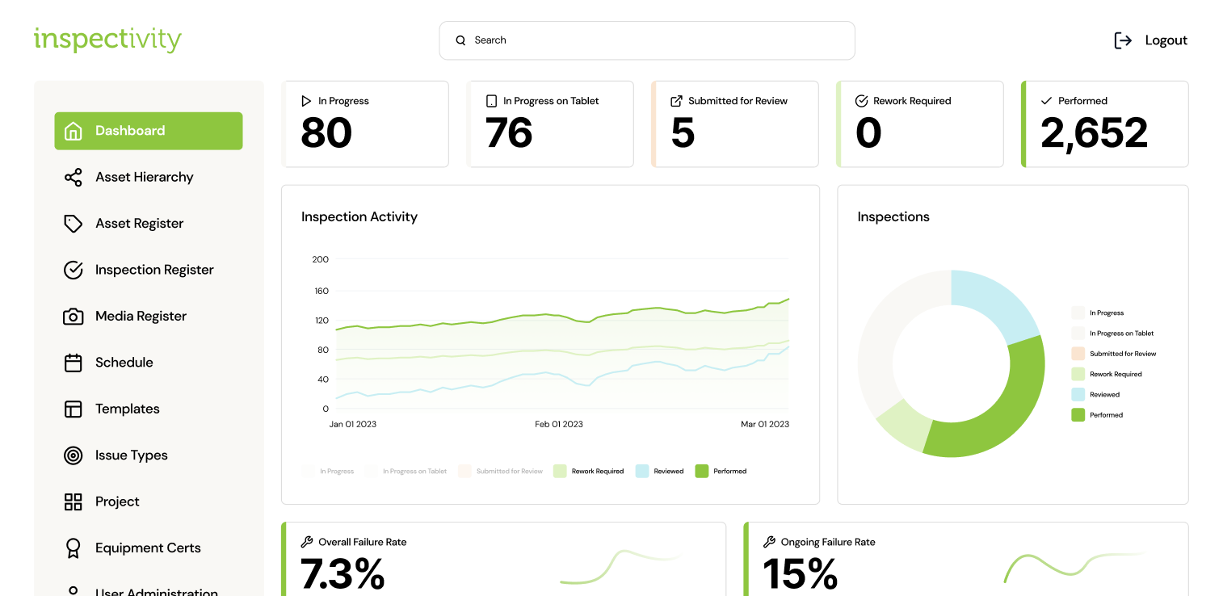Click the Dashboard home icon

73,131
